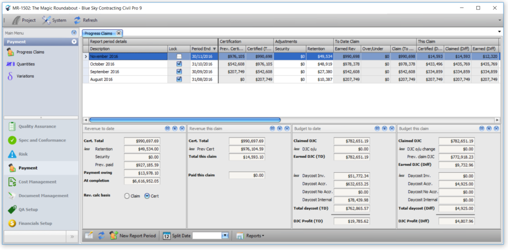Toggle the lock checkbox for October 2016
The width and height of the screenshot is (508, 250).
[x=179, y=64]
